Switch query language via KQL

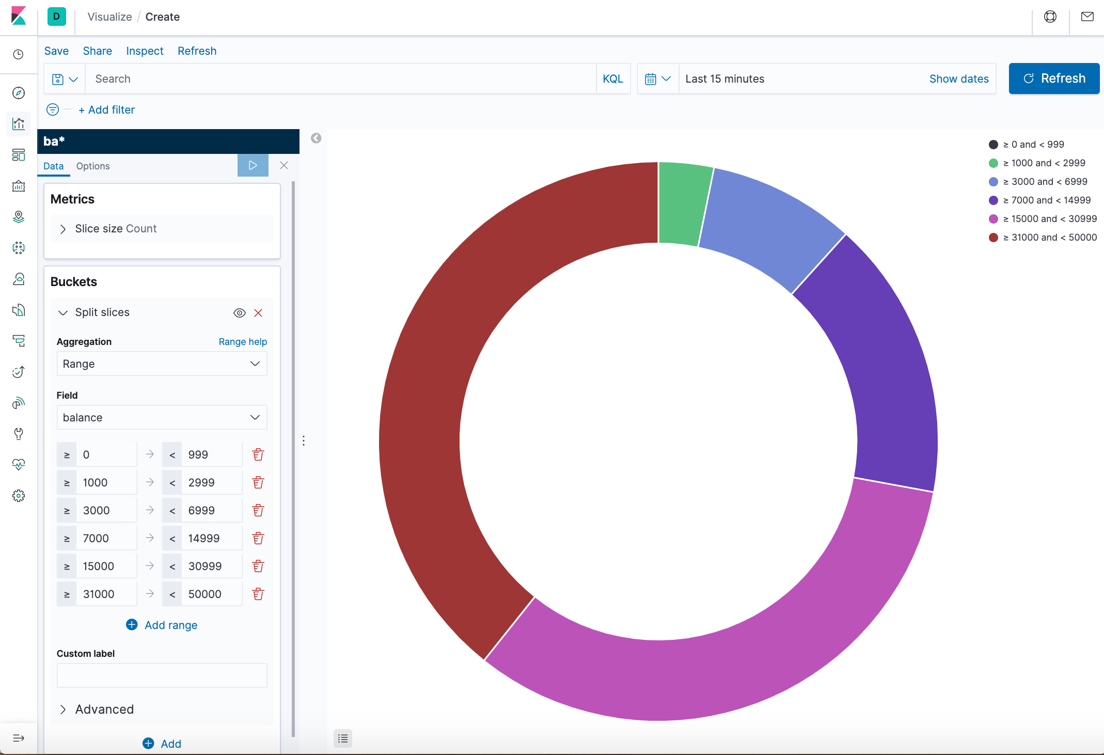click(x=613, y=78)
